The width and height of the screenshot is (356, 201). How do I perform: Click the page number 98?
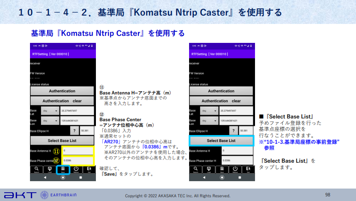(x=327, y=195)
